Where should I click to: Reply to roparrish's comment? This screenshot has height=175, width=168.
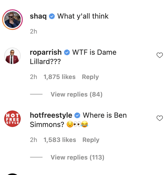(90, 77)
